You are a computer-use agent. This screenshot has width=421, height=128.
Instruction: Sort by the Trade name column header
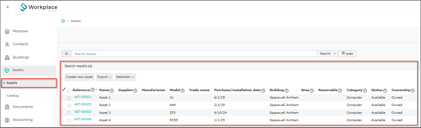(x=199, y=90)
